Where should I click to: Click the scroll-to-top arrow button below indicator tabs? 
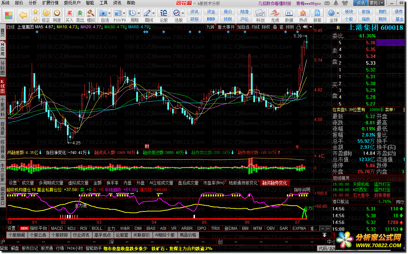tap(324, 235)
